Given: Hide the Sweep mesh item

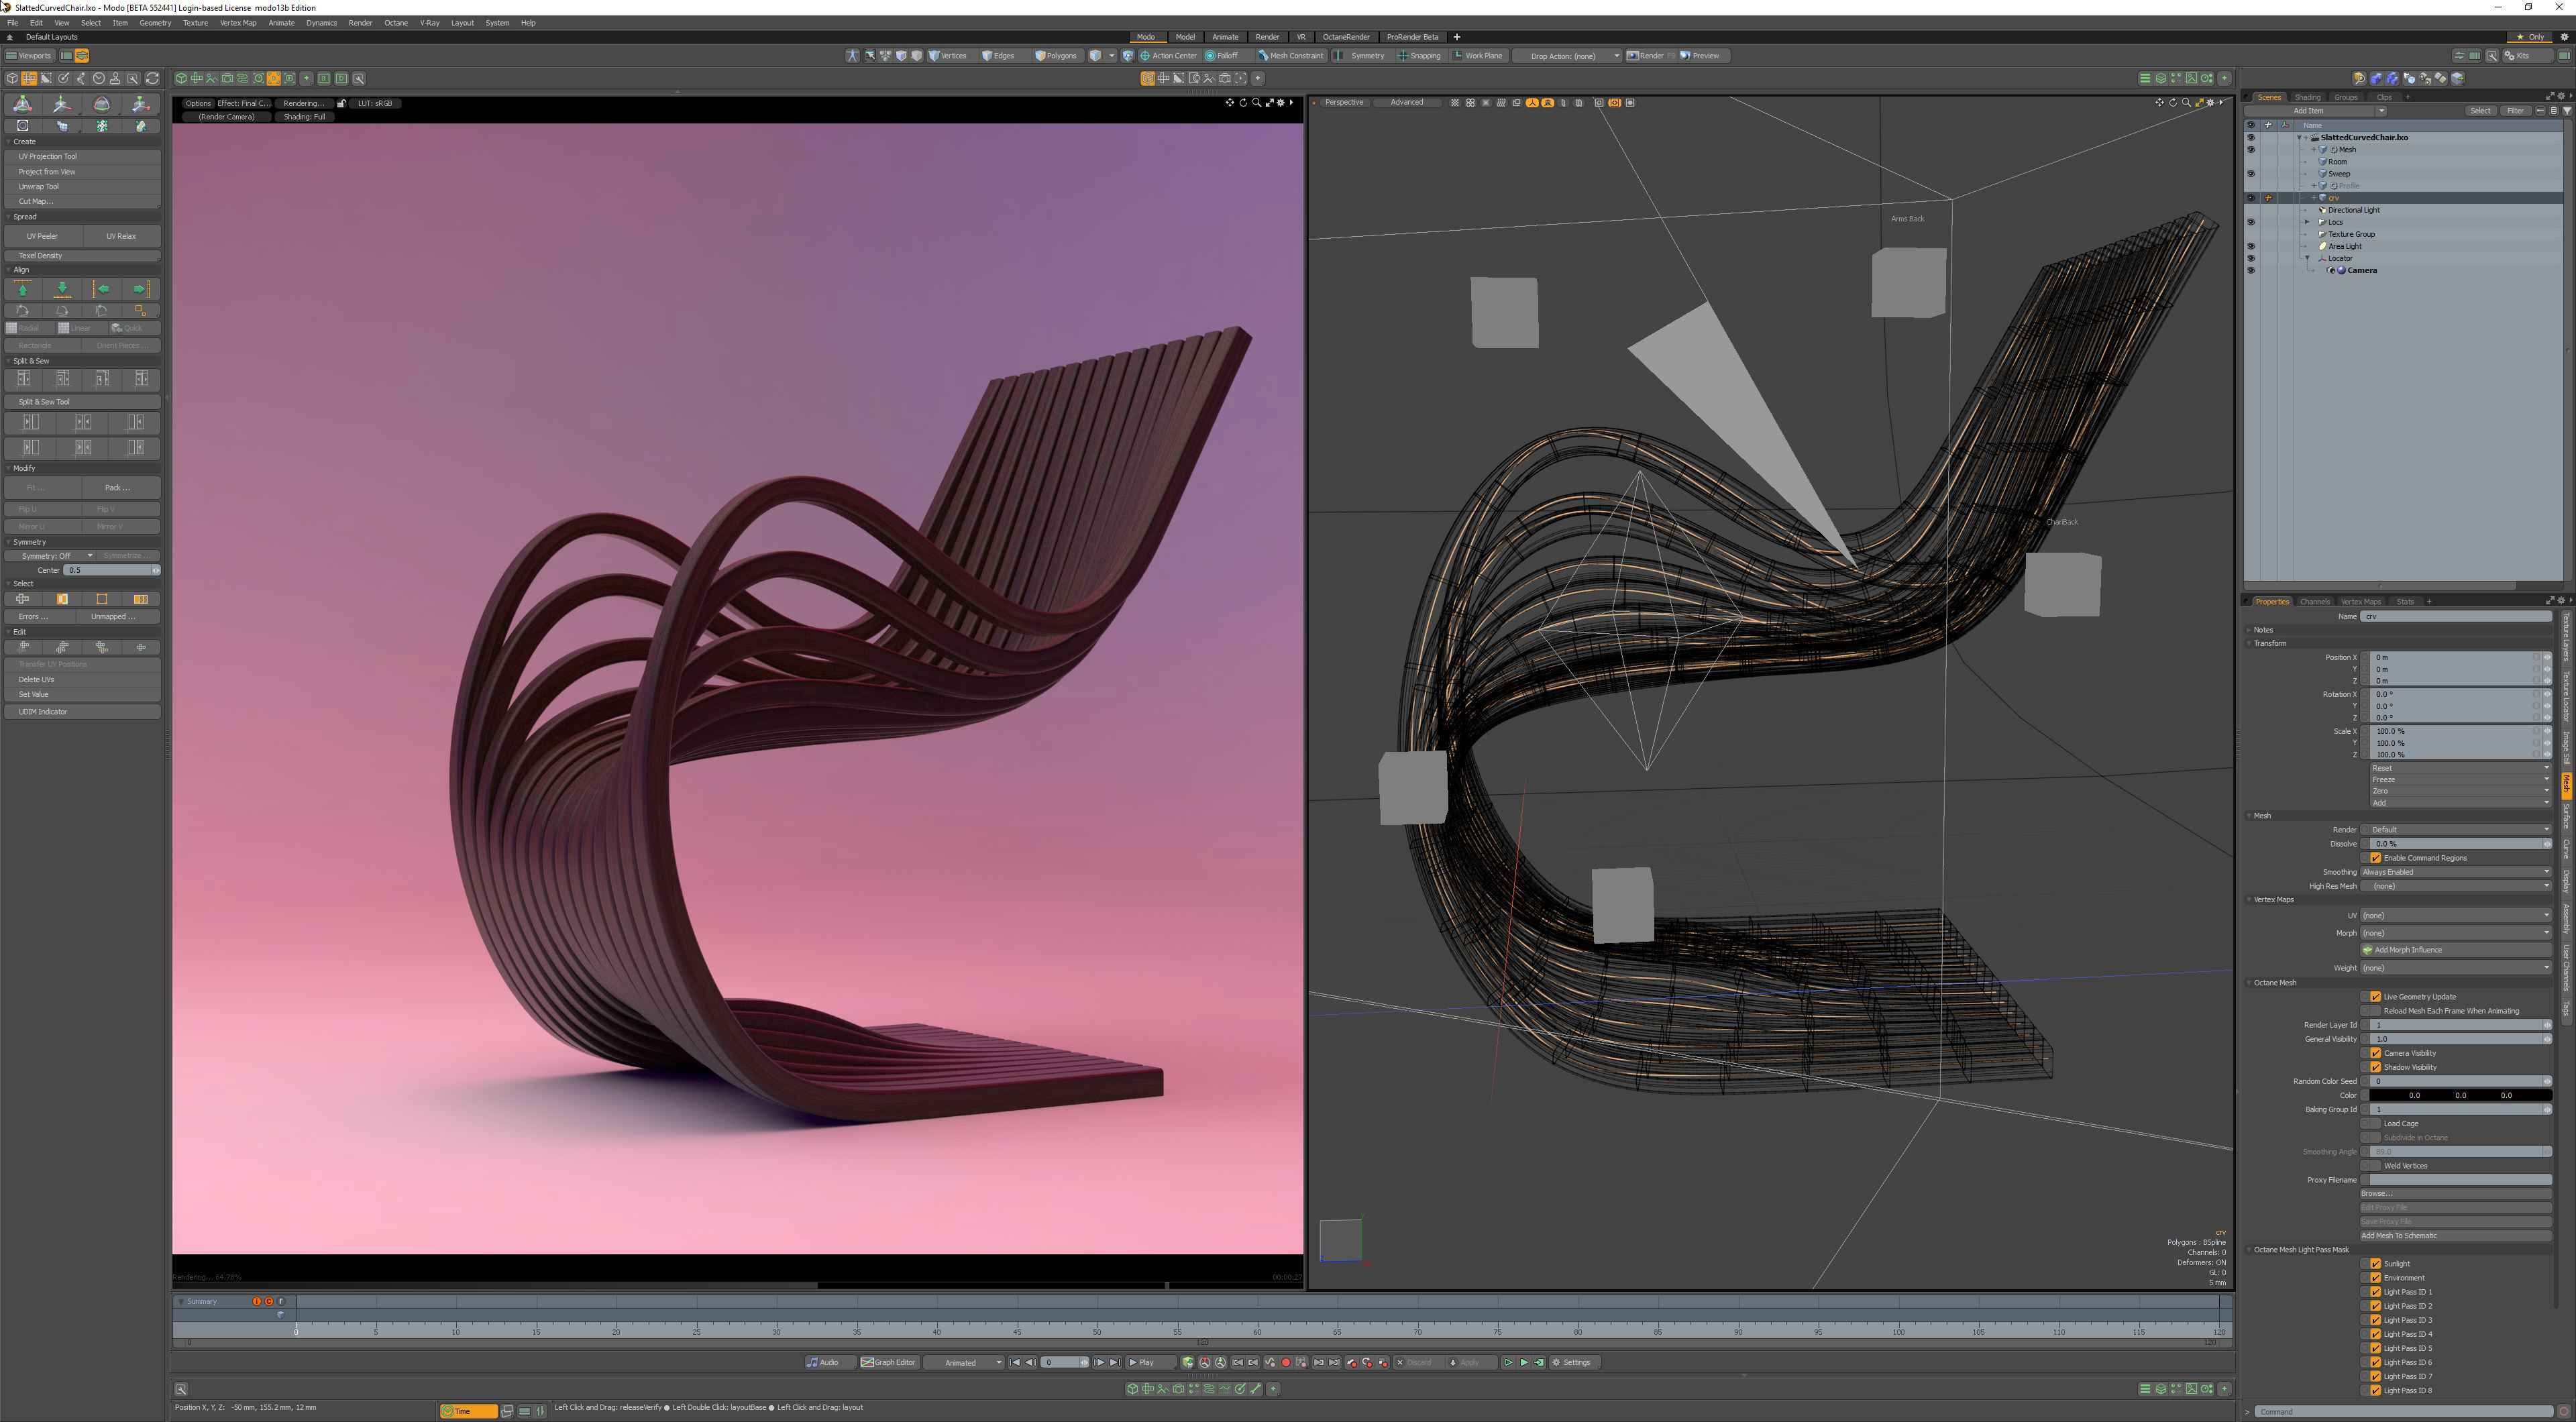Looking at the screenshot, I should (2250, 174).
